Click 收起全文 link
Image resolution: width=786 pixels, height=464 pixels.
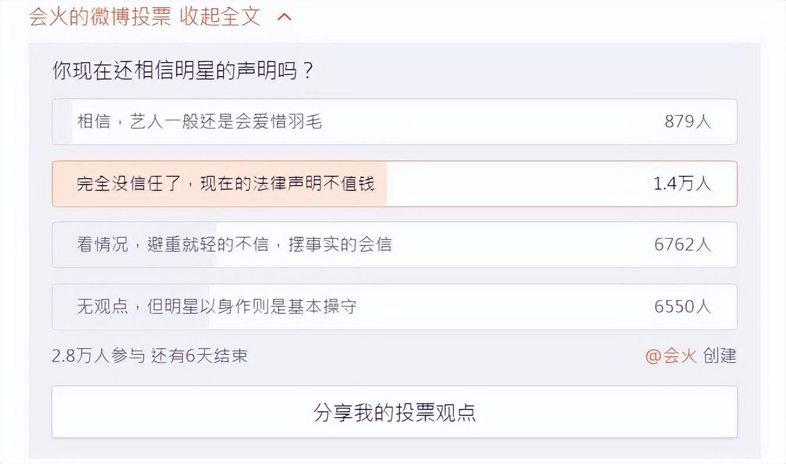(220, 16)
